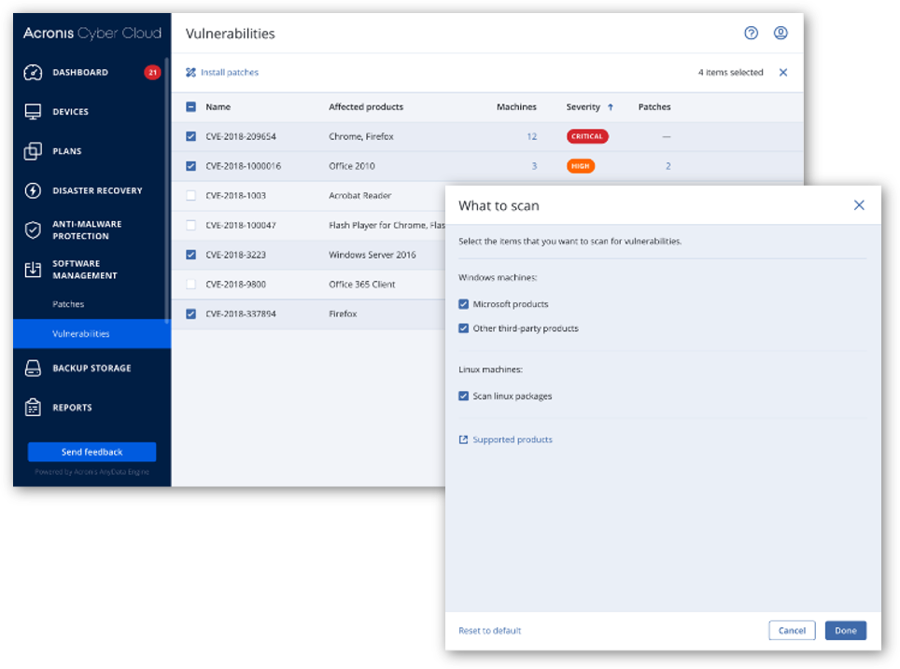The width and height of the screenshot is (900, 669).
Task: Click the Acronis Cyber Cloud logo
Action: tap(91, 34)
